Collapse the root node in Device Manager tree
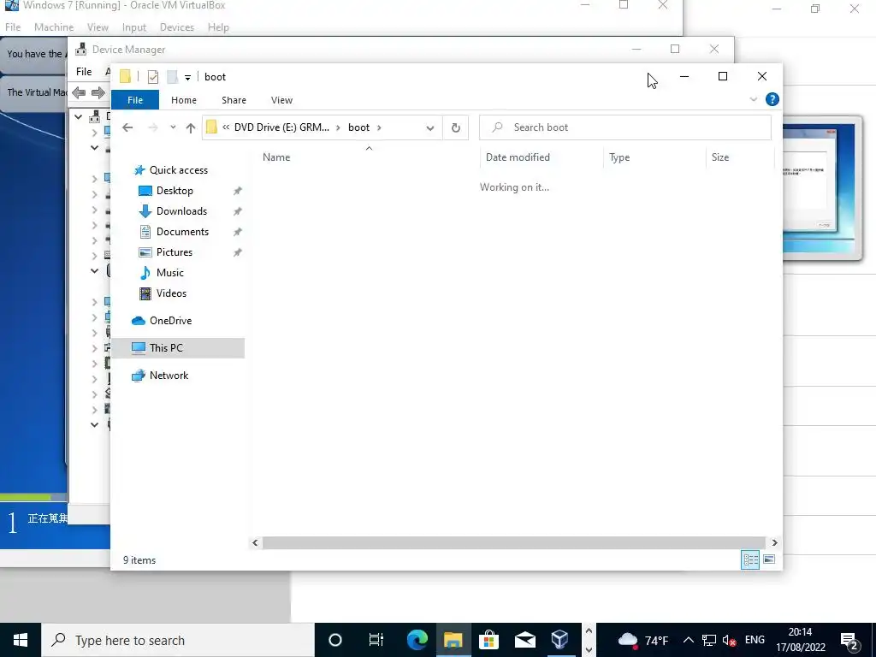Viewport: 876px width, 657px height. tap(79, 116)
